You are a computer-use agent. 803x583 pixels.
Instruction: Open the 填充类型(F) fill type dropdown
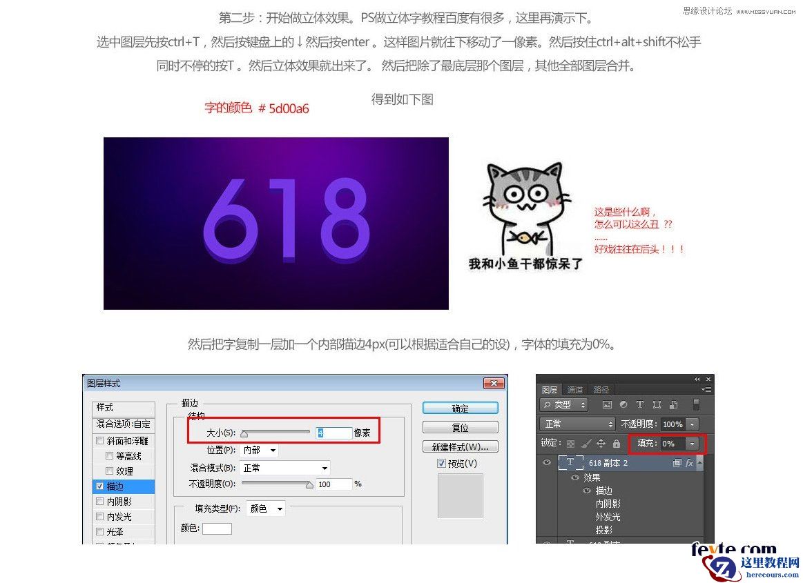coord(265,508)
